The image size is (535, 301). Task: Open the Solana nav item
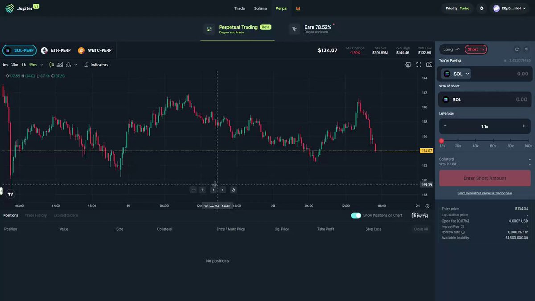260,8
